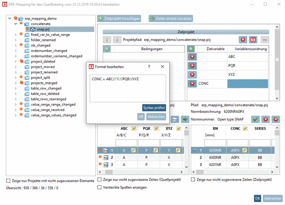This screenshot has width=285, height=205.
Task: Click double green check icon in source toolbar
Action: pyautogui.click(x=185, y=119)
